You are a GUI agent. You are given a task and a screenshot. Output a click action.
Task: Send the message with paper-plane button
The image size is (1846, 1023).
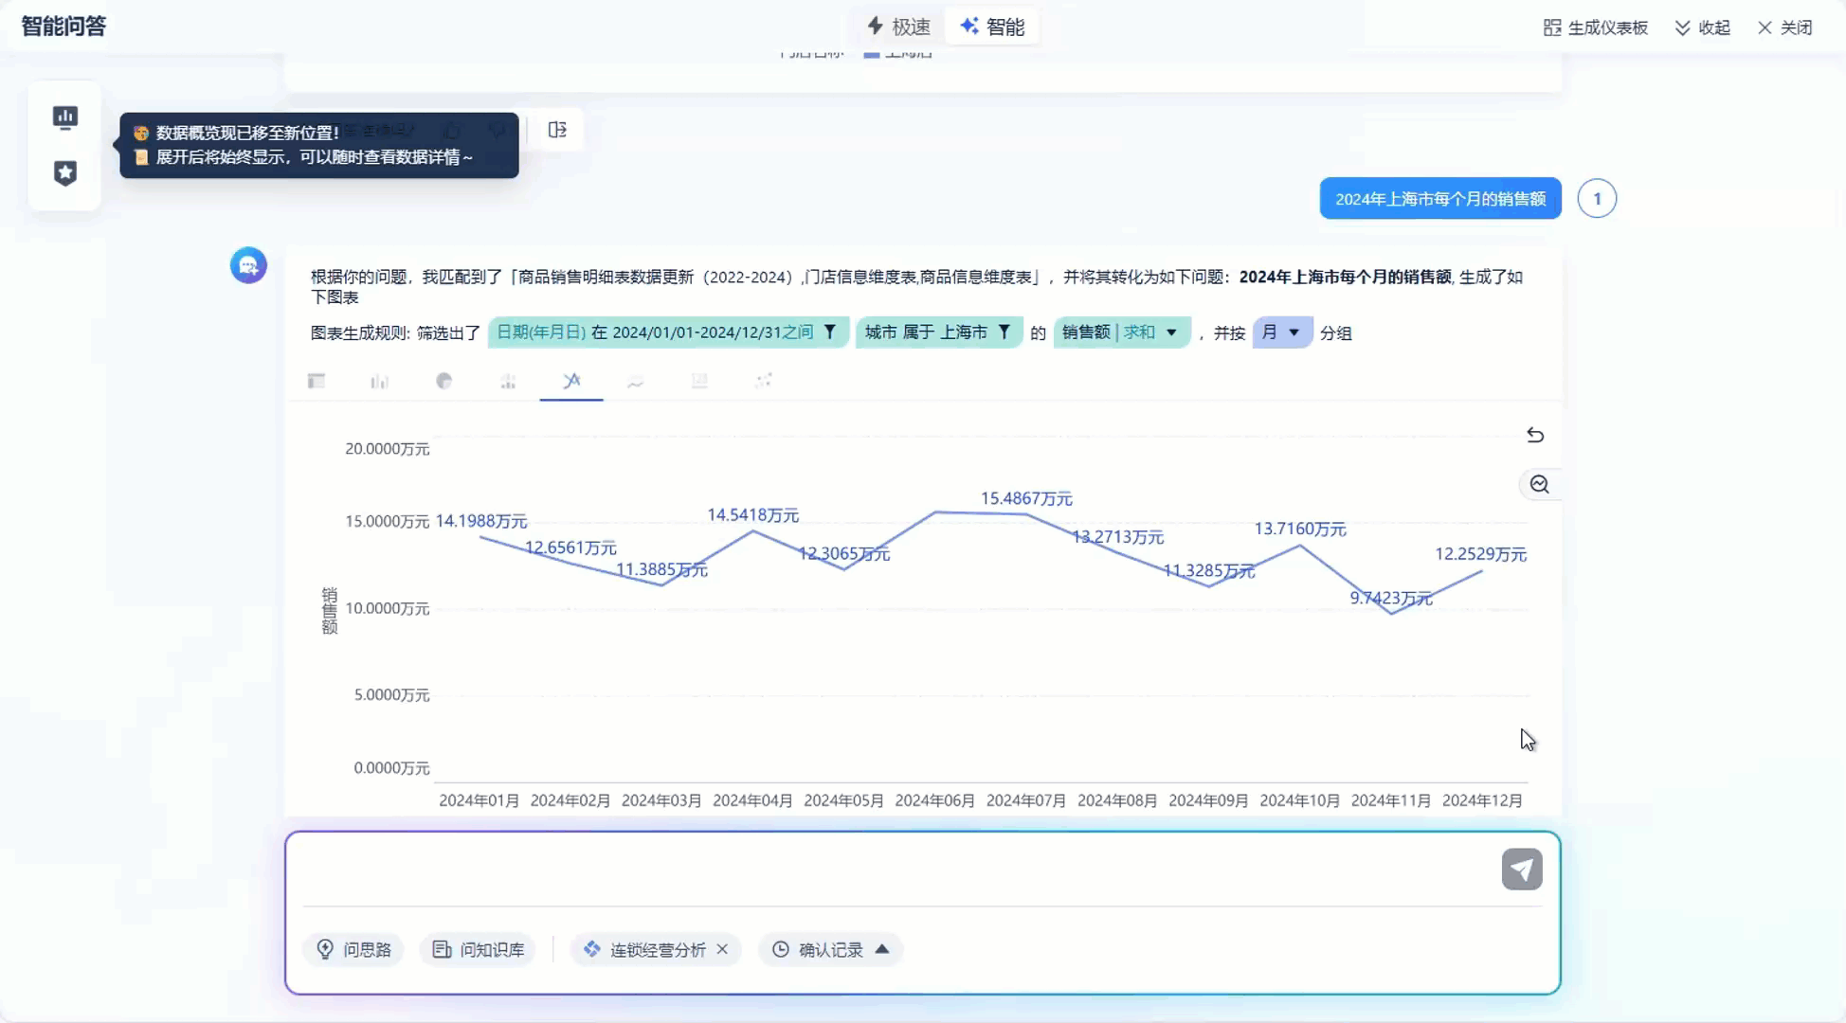pyautogui.click(x=1521, y=869)
